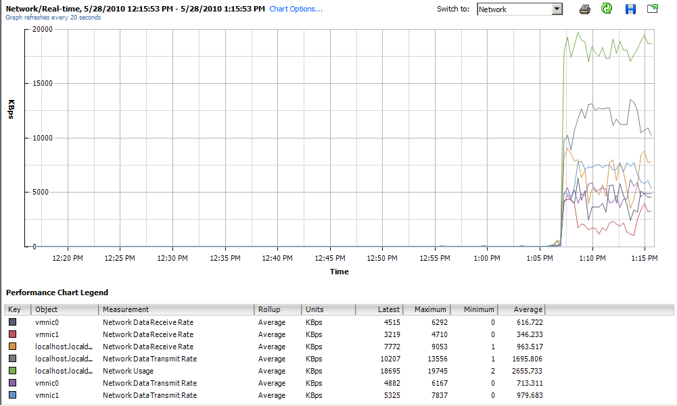Select the vmnic0 Receive Rate color key
The image size is (677, 406).
click(x=12, y=323)
